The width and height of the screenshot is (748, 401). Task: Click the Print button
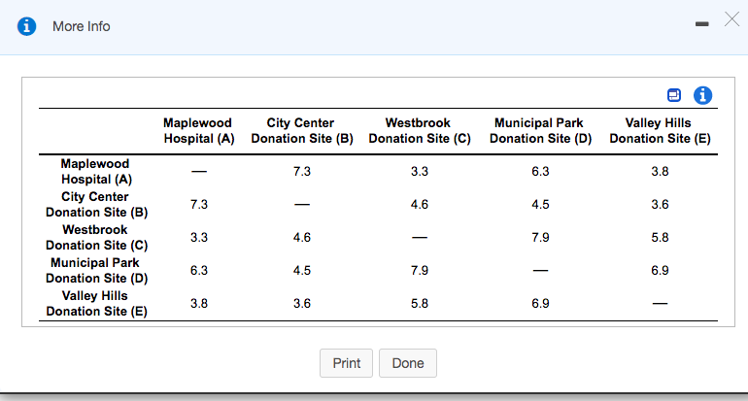(346, 363)
